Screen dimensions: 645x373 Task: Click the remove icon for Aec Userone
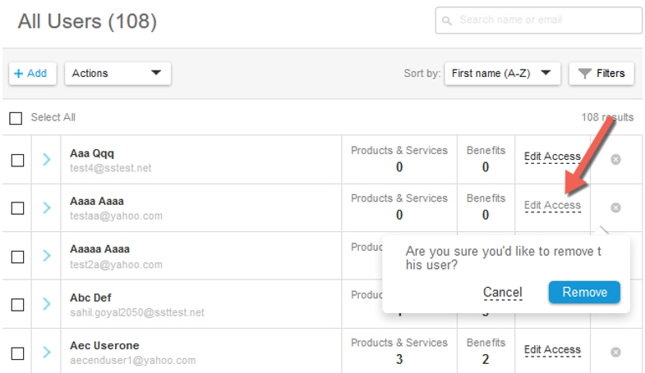(615, 352)
